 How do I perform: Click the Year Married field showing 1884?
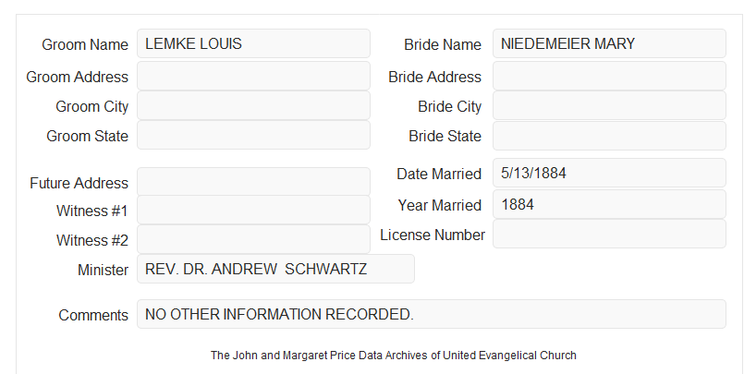tap(609, 204)
